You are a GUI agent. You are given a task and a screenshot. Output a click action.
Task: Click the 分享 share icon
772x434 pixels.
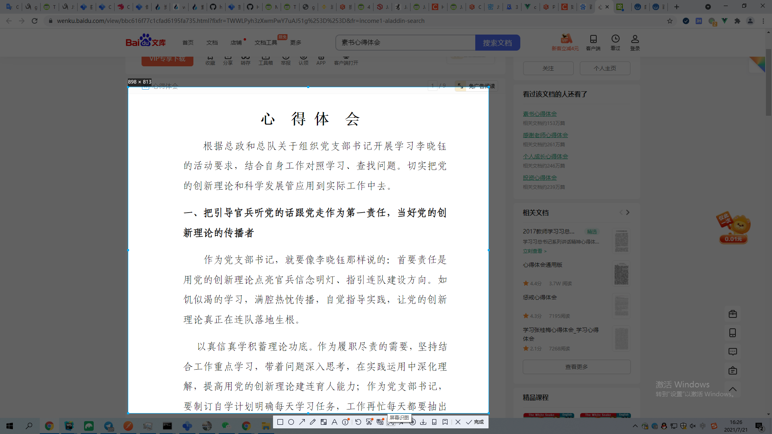tap(228, 60)
